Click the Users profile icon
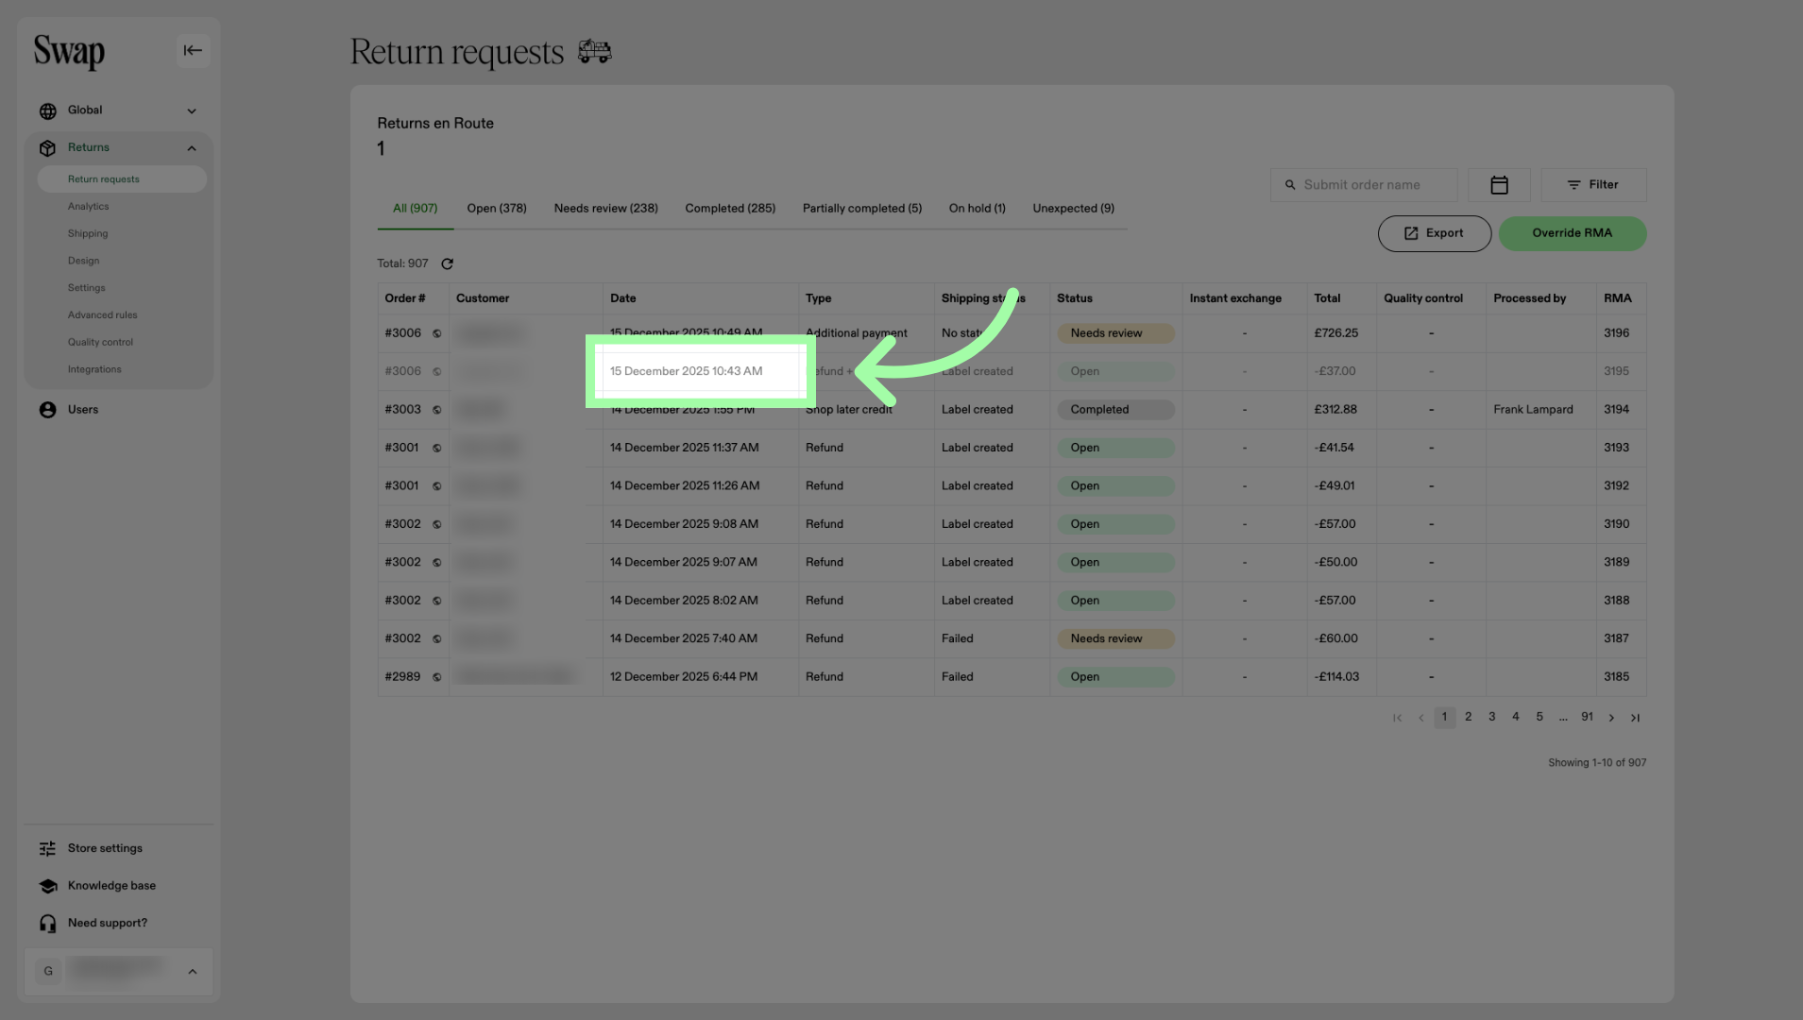Viewport: 1803px width, 1020px height. click(x=47, y=410)
